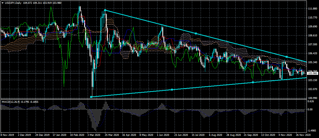
Task: Click the 109.690 price scale label
Action: 312,27
